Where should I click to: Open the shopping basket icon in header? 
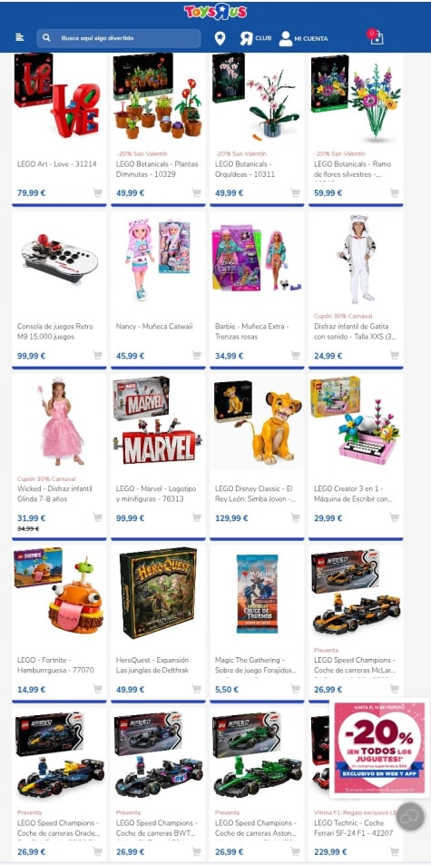tap(376, 37)
